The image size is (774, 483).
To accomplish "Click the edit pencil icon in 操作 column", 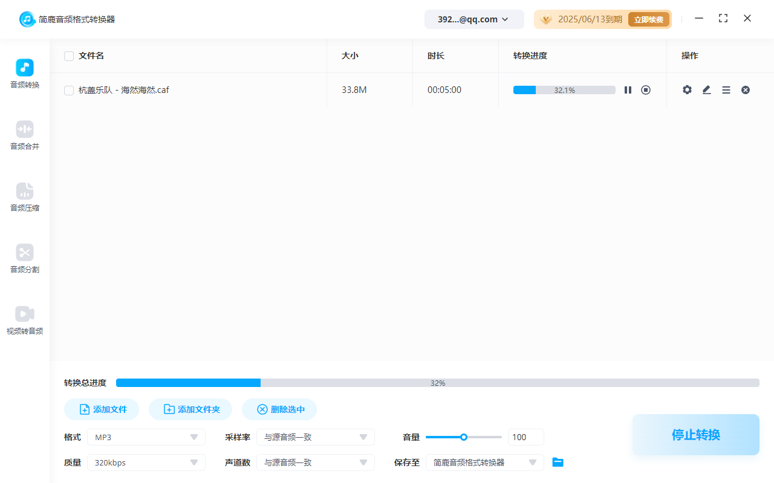I will pyautogui.click(x=706, y=90).
